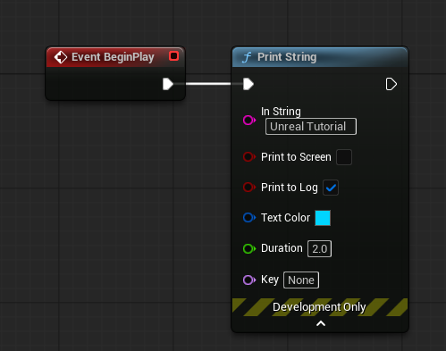Click the In String label

(x=281, y=112)
